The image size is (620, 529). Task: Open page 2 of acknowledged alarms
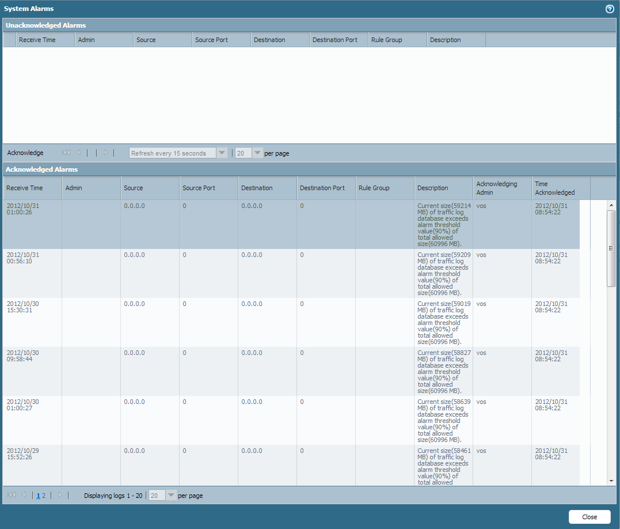click(44, 496)
